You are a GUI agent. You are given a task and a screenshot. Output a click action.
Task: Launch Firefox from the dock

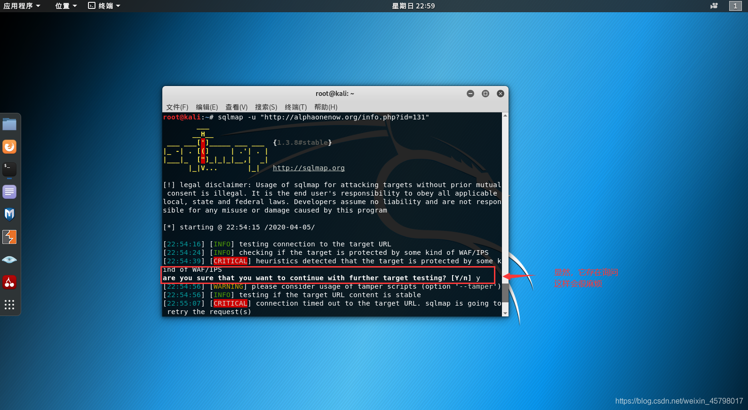tap(9, 147)
